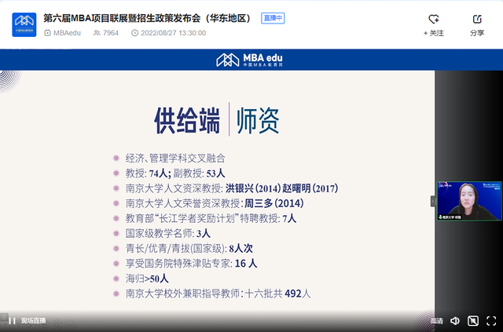The height and width of the screenshot is (332, 503).
Task: Click the line 教授: 74人; 副教授: 53人
Action: [x=175, y=173]
